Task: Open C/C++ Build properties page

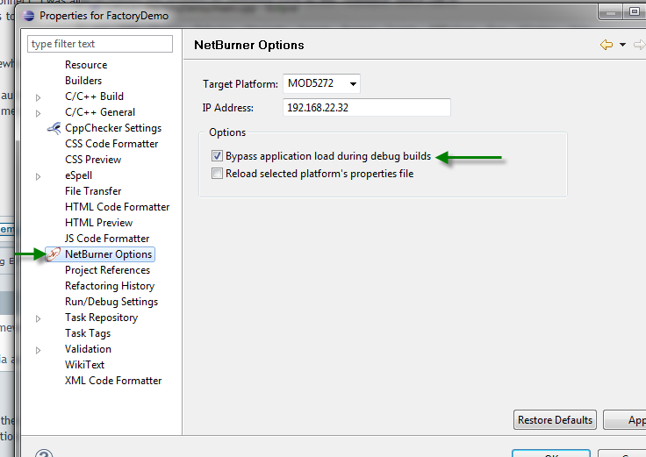Action: coord(94,96)
